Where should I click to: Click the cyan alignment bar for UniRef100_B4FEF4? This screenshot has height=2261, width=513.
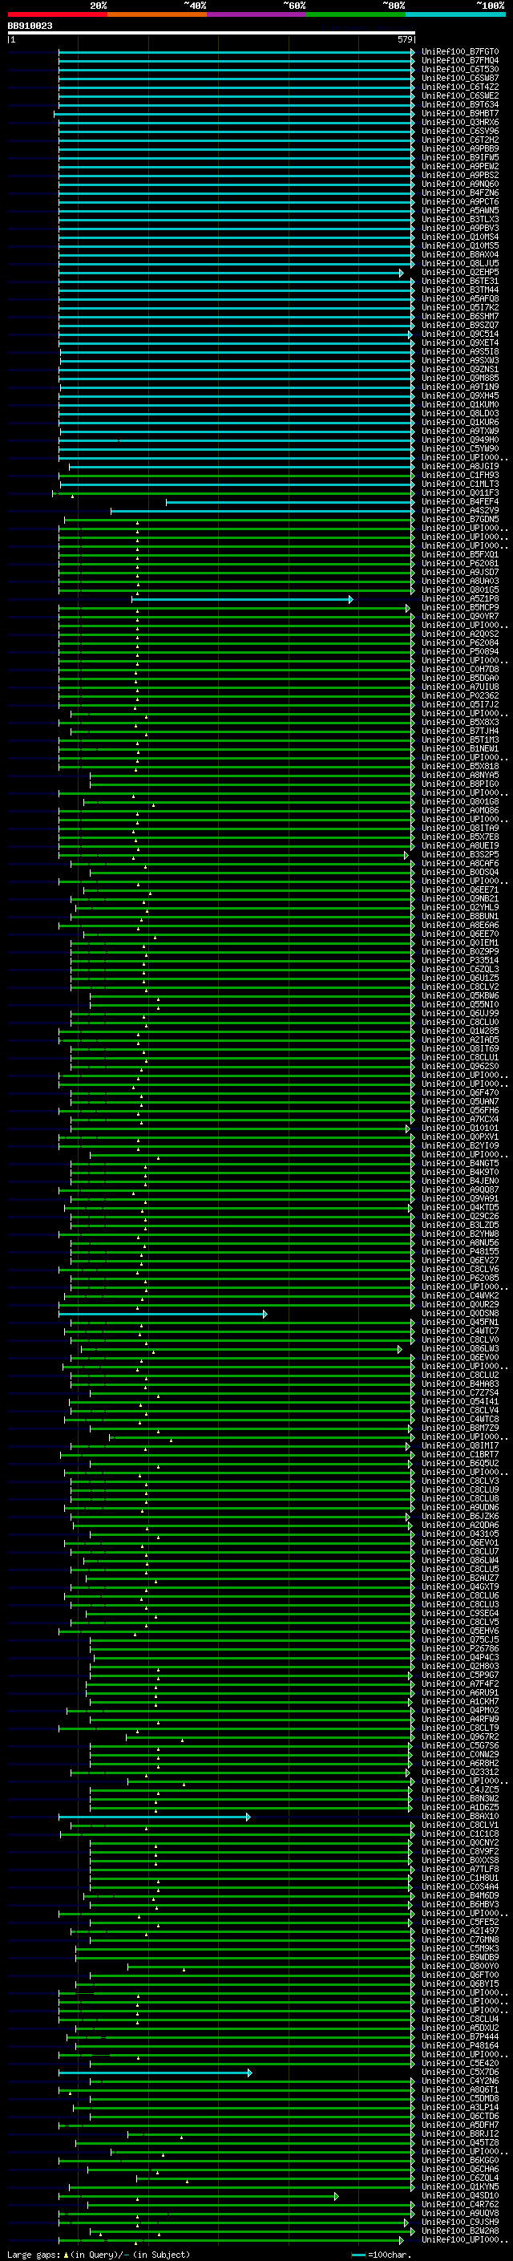pyautogui.click(x=290, y=502)
